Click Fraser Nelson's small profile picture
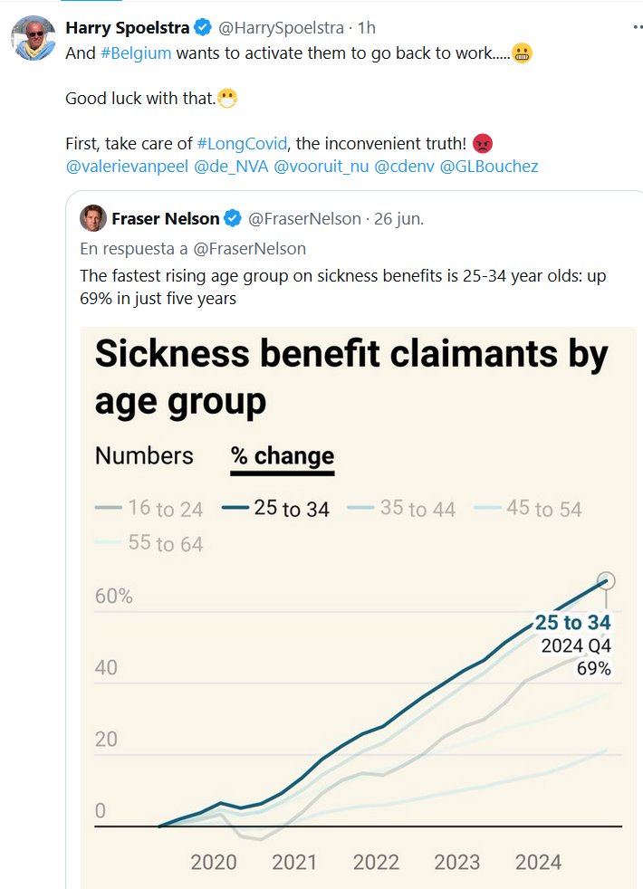 (92, 218)
